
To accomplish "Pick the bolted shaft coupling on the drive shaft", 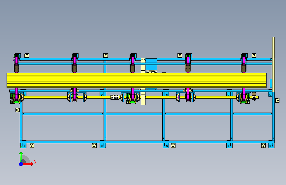I will click(115, 97).
